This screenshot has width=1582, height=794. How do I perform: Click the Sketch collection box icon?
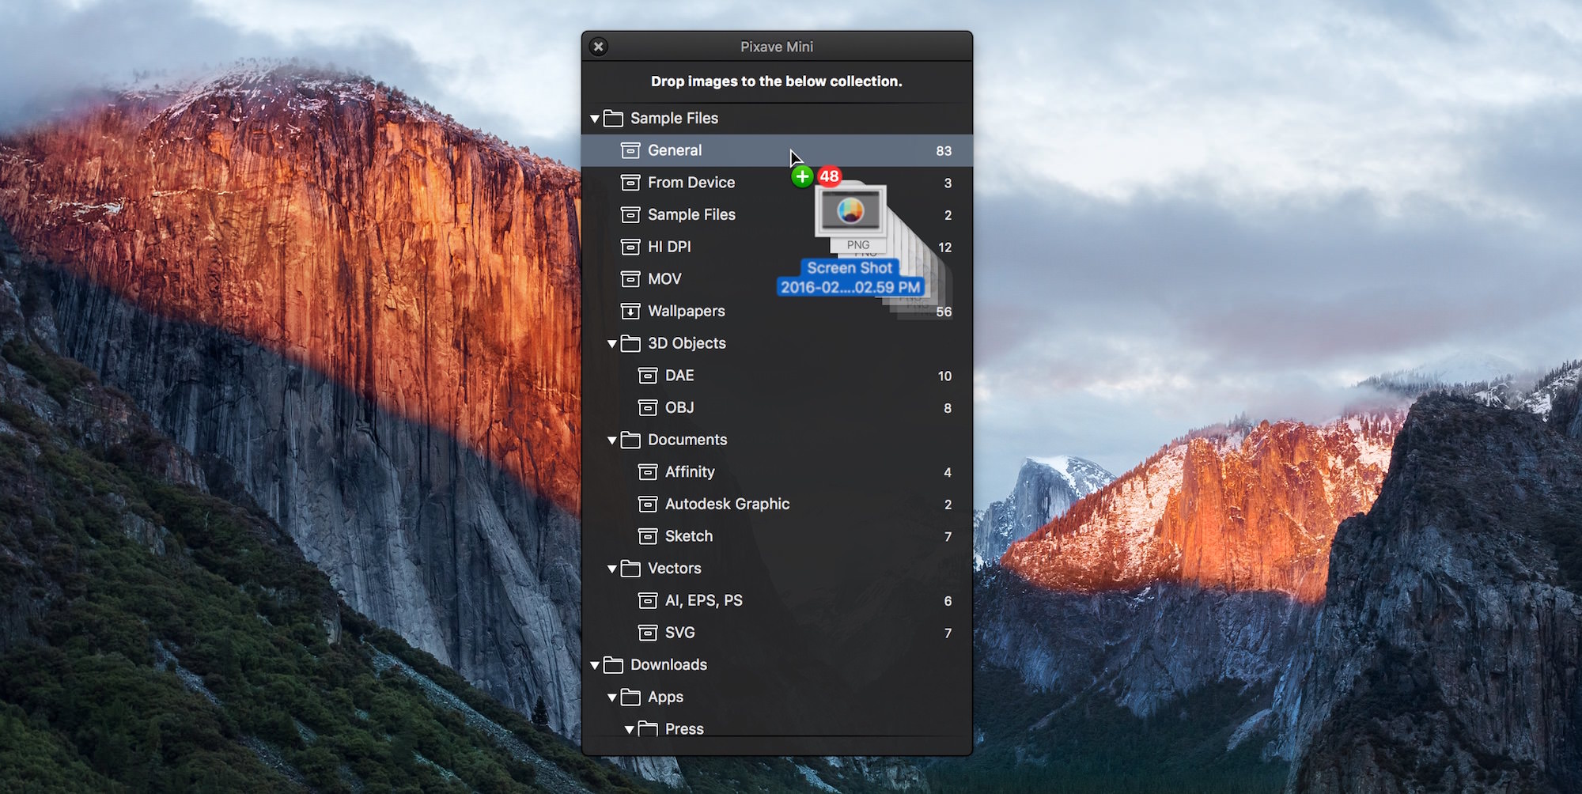click(x=648, y=536)
